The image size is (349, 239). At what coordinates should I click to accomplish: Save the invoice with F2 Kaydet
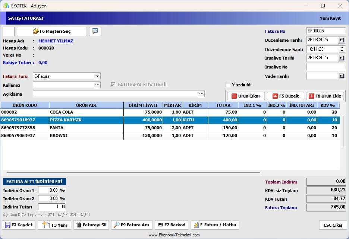19,225
